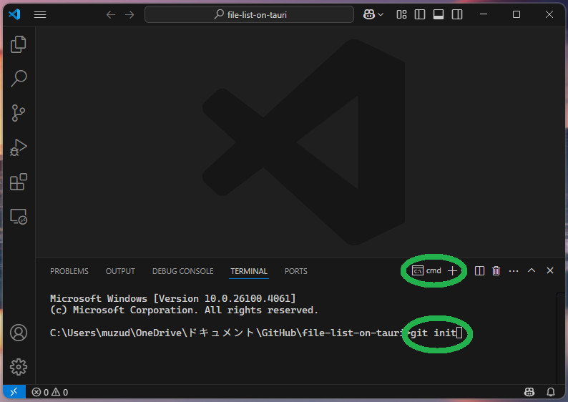Screen dimensions: 568x402
Task: Select the TERMINAL tab
Action: (x=249, y=271)
